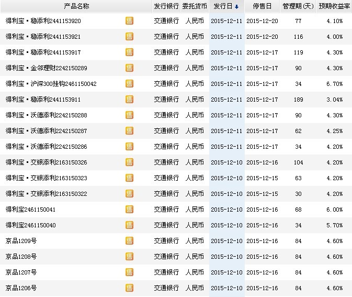Open product 京品1208号
This screenshot has height=297, width=352.
[21, 257]
